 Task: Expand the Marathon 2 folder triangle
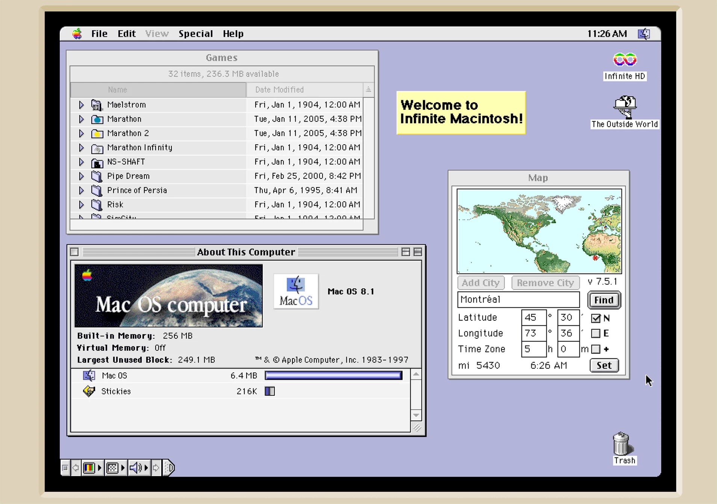81,133
